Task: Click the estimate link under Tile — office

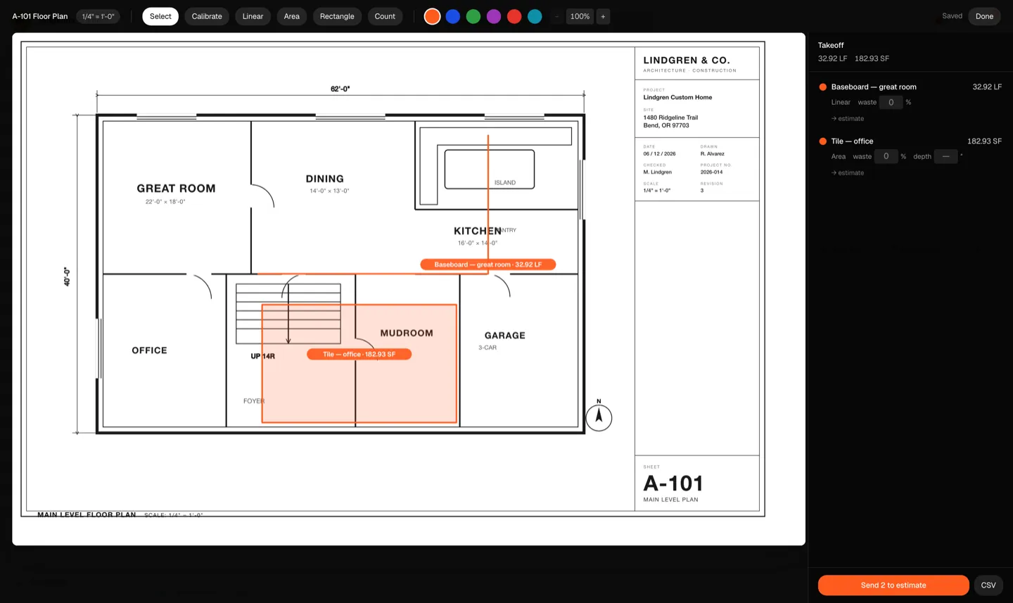Action: [848, 172]
